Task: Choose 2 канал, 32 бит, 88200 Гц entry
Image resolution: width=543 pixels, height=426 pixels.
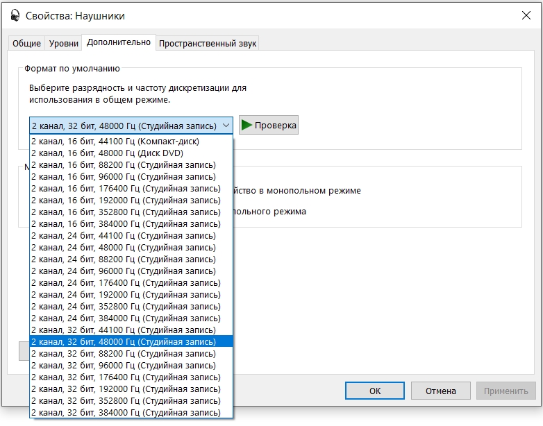Action: point(131,354)
